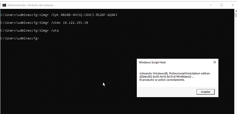Close the Símbolo del sistema window
The image size is (237, 114).
233,5
